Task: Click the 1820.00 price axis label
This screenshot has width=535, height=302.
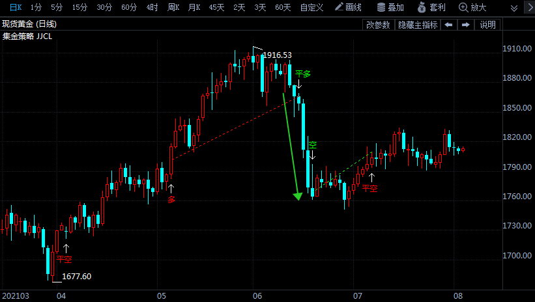Action: 517,137
